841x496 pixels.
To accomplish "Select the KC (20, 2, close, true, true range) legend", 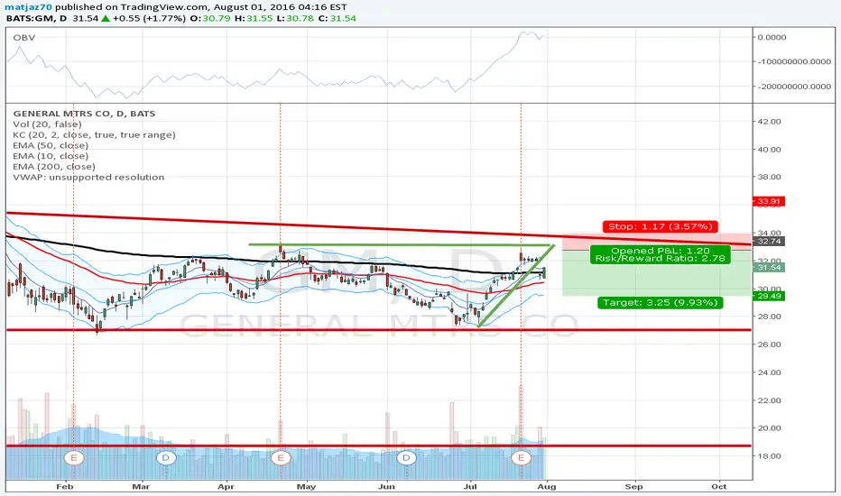I will point(94,135).
